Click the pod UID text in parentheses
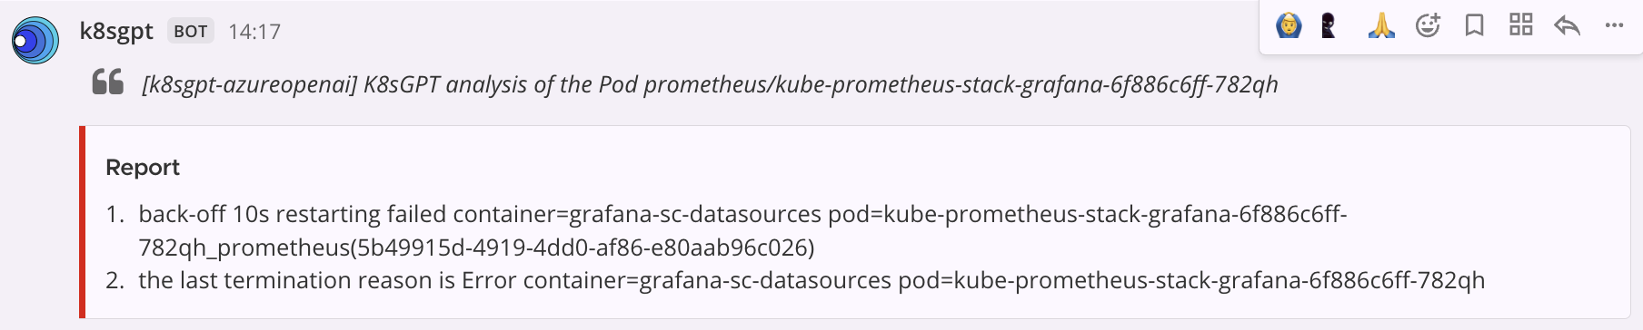1643x330 pixels. (583, 247)
